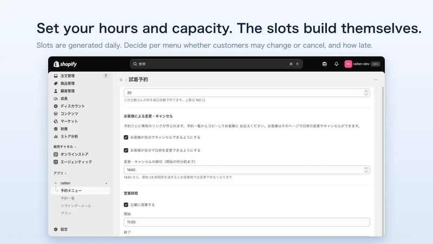Click the 営業時間 heading
Screen dimensions: 433x244
click(131, 194)
